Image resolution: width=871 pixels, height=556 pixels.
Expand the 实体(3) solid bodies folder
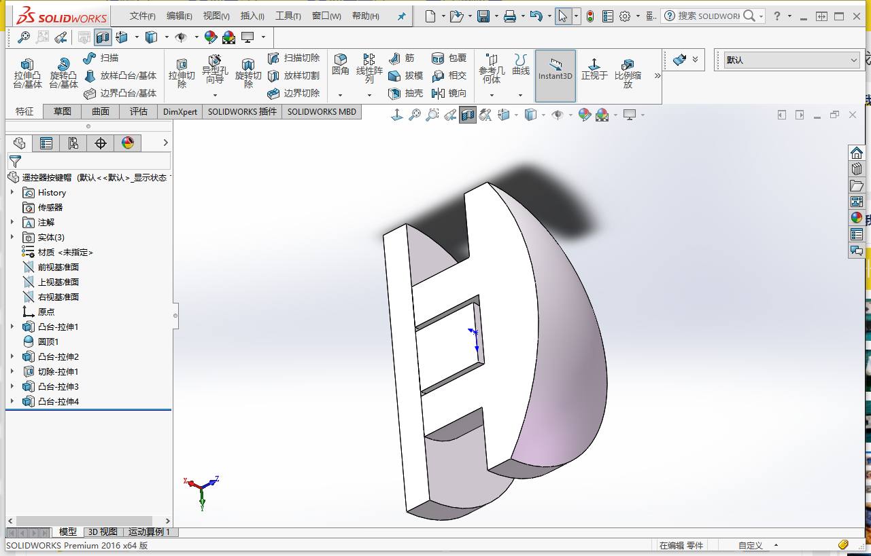pyautogui.click(x=12, y=238)
